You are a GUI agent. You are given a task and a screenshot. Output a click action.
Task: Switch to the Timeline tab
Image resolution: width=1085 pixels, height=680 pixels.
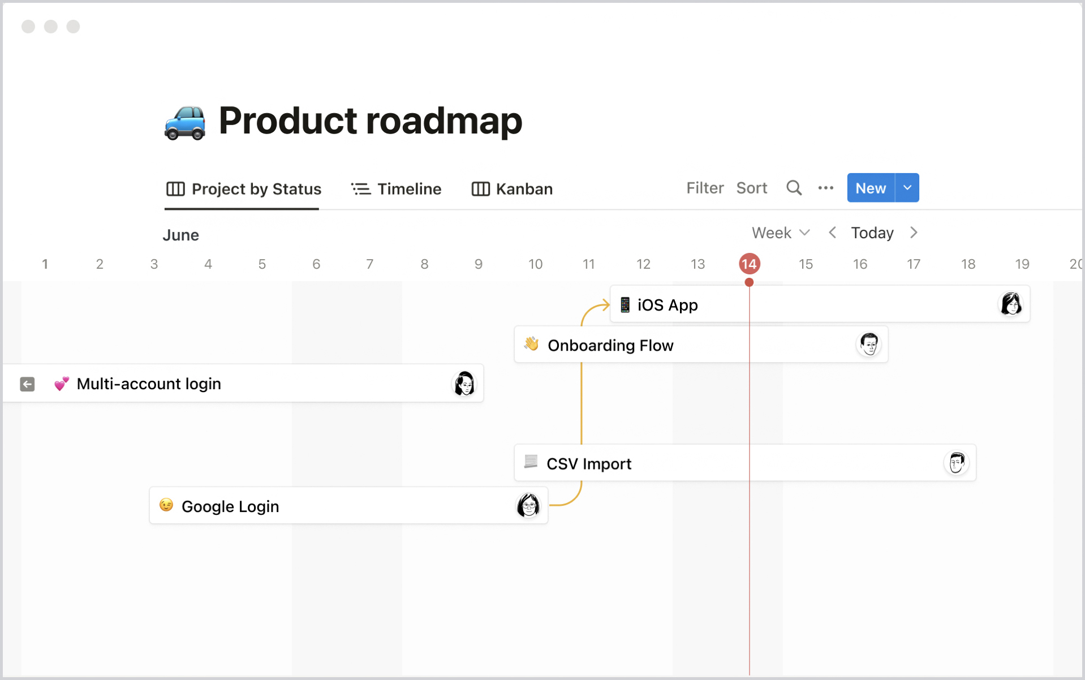(396, 189)
